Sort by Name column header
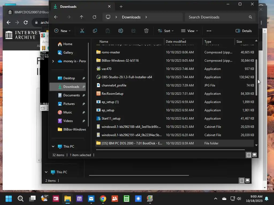The height and width of the screenshot is (205, 274). tap(104, 41)
